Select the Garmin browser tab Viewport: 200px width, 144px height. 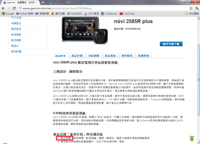pos(20,2)
